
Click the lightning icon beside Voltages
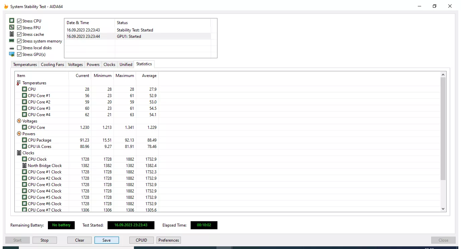coord(19,121)
